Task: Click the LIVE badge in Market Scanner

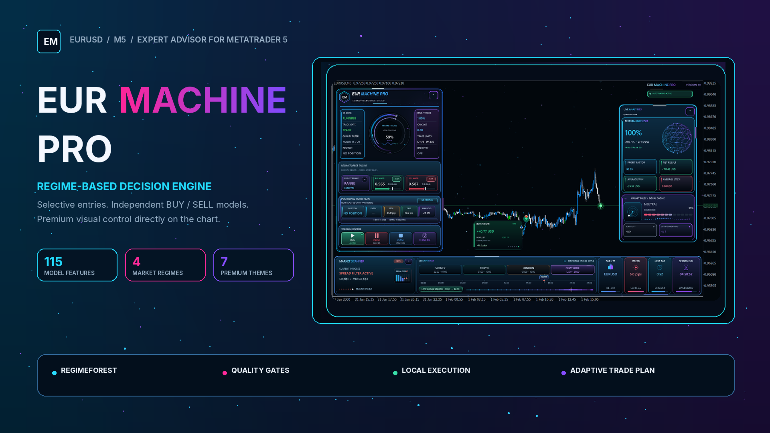Action: [398, 261]
